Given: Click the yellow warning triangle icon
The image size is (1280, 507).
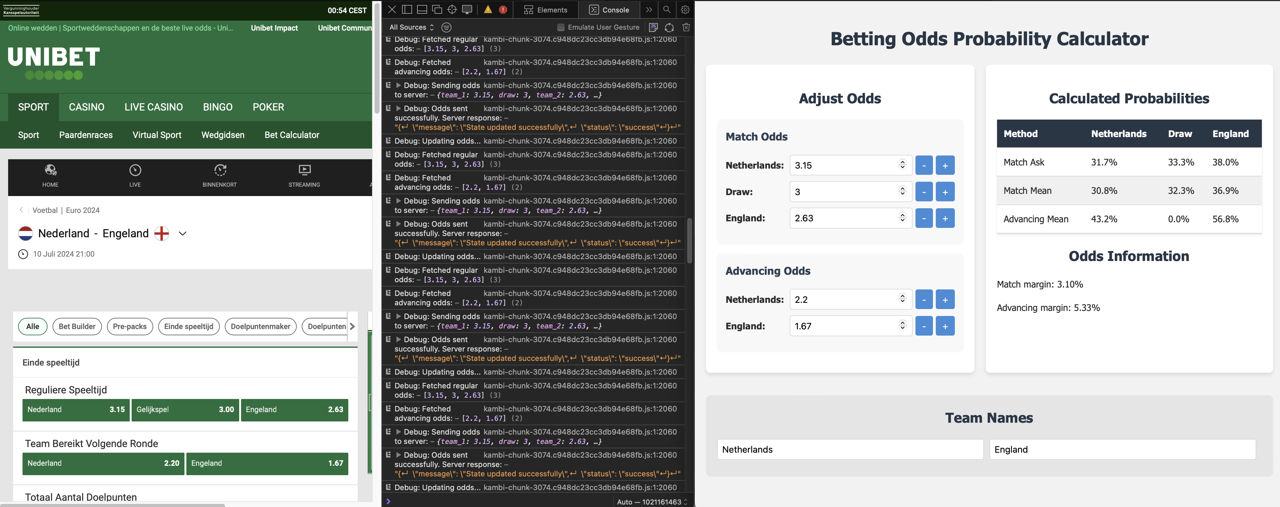Looking at the screenshot, I should [488, 9].
